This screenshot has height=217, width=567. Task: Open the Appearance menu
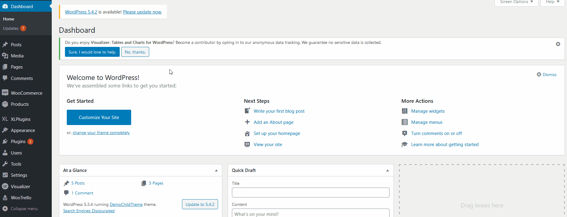(x=26, y=130)
